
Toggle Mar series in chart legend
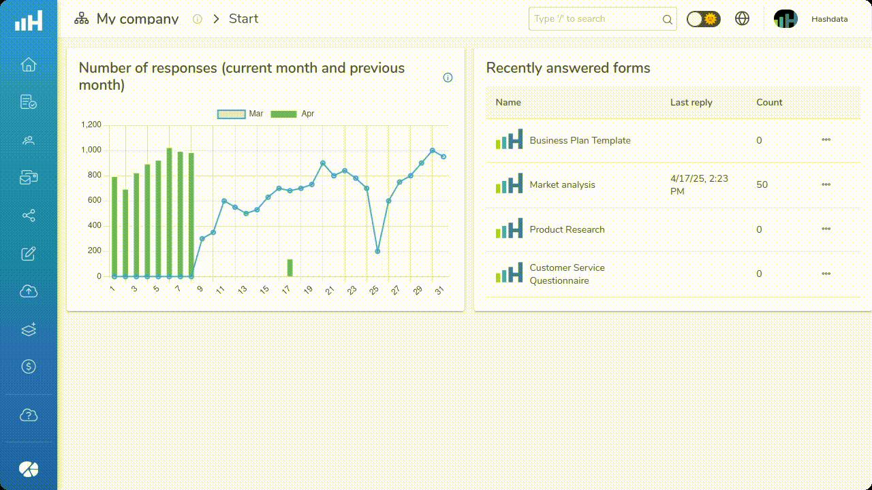tap(240, 114)
